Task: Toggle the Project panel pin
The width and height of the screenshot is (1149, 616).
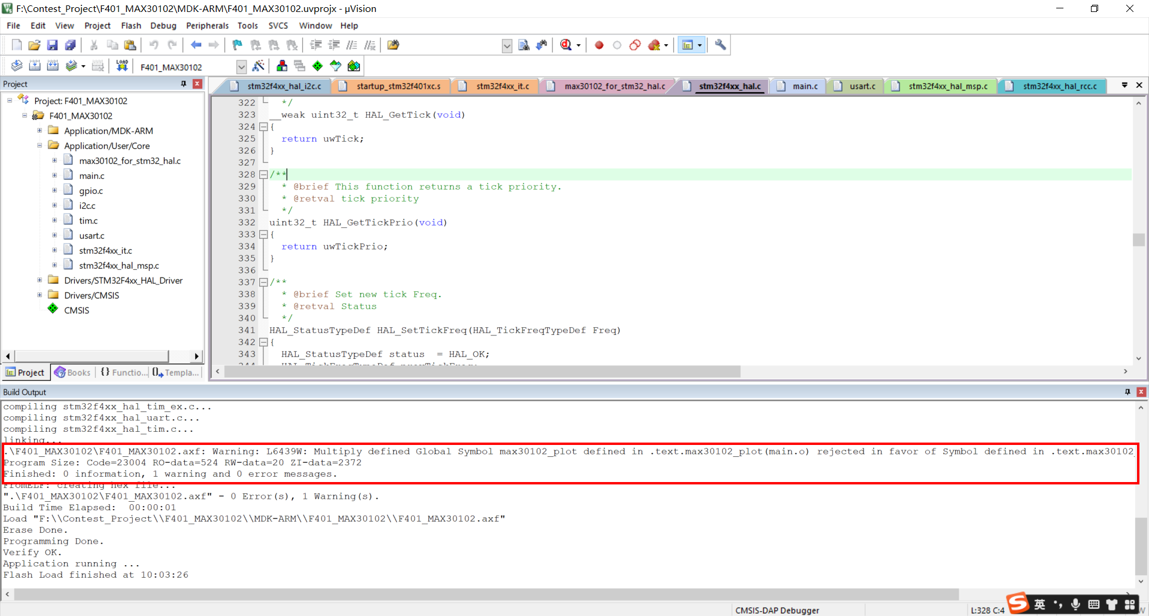Action: (184, 84)
